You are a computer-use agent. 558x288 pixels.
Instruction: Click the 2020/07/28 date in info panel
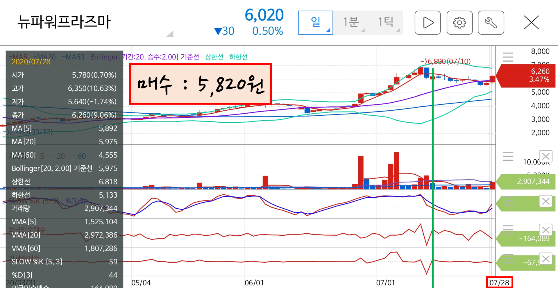coord(31,62)
